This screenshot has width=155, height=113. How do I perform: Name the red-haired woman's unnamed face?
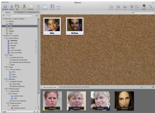coord(52,108)
